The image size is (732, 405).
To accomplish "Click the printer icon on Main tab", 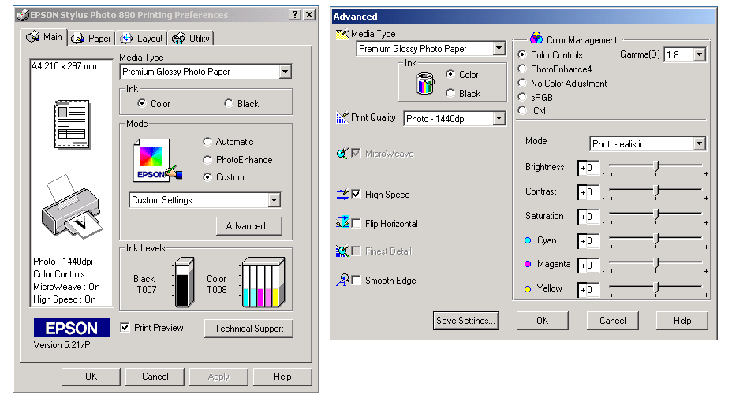I will (x=32, y=37).
